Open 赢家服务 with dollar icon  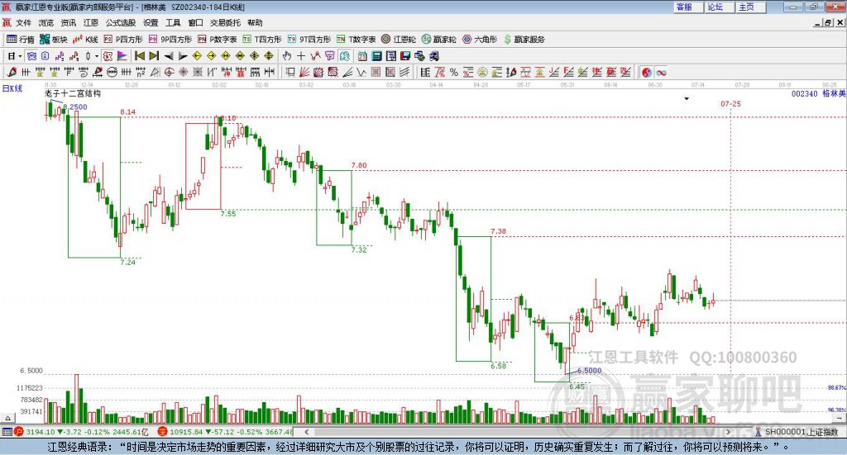[524, 40]
